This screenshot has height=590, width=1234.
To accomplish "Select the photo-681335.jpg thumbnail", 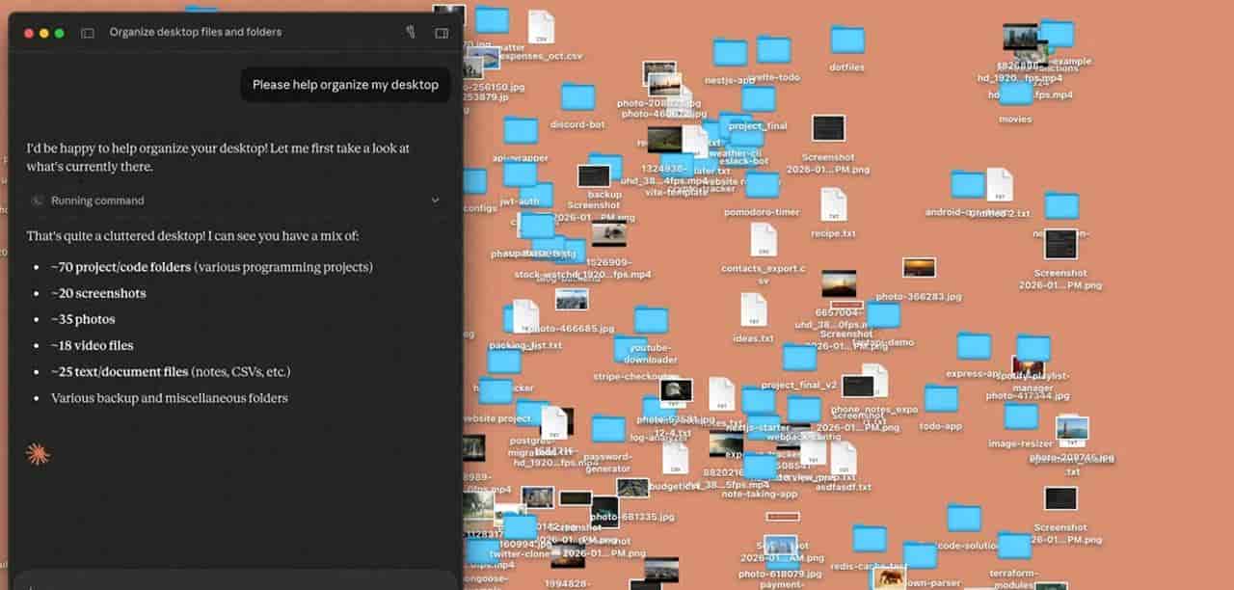I will click(633, 489).
